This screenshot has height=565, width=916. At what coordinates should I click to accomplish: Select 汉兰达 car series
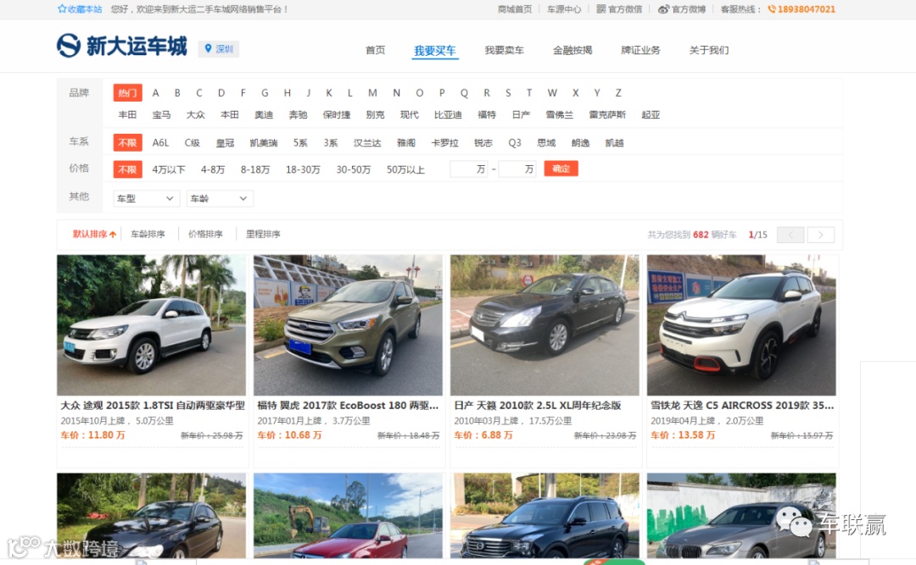point(367,142)
